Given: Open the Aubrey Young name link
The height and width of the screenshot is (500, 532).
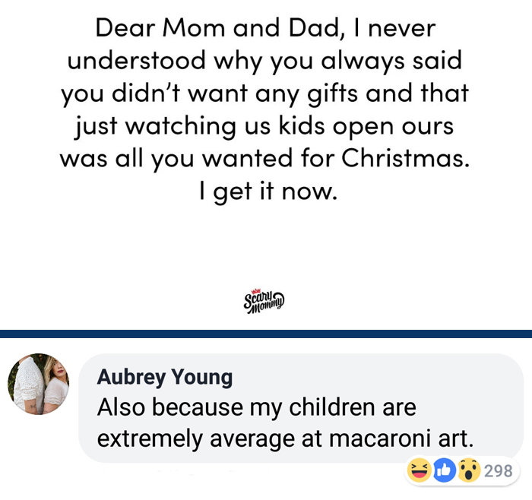Looking at the screenshot, I should click(x=165, y=377).
